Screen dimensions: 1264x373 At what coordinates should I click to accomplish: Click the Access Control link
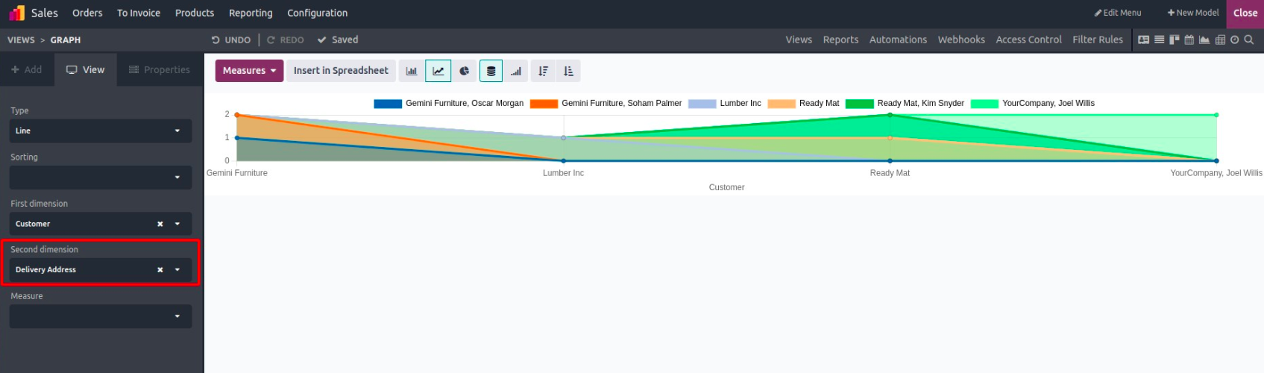coord(1028,40)
